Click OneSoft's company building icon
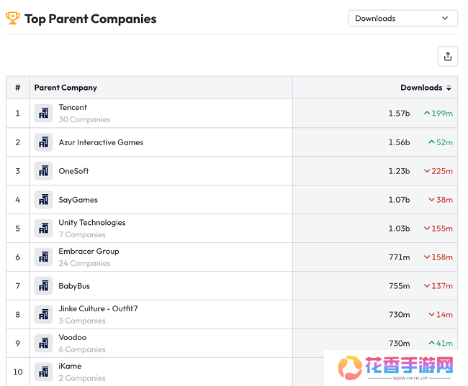The image size is (468, 386). pyautogui.click(x=44, y=171)
